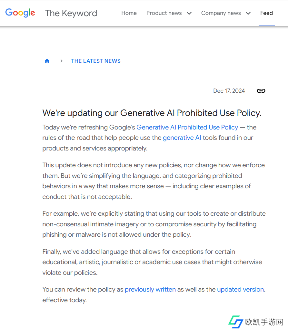288x330 pixels.
Task: Switch to the Feed tab
Action: click(266, 13)
